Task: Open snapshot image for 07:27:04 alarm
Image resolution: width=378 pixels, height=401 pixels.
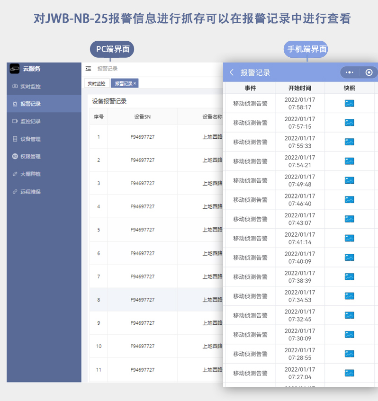Action: click(349, 373)
